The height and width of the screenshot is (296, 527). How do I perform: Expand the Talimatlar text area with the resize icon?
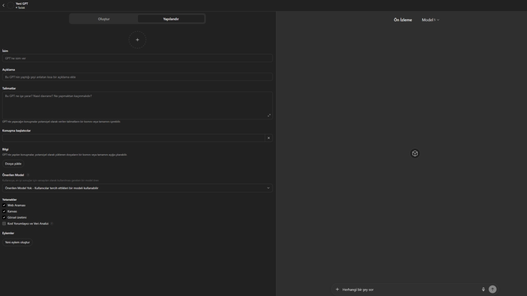[269, 116]
